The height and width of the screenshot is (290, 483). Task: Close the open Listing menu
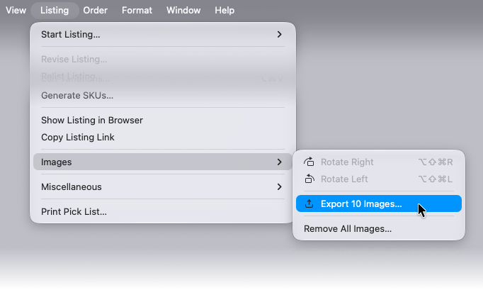point(55,10)
